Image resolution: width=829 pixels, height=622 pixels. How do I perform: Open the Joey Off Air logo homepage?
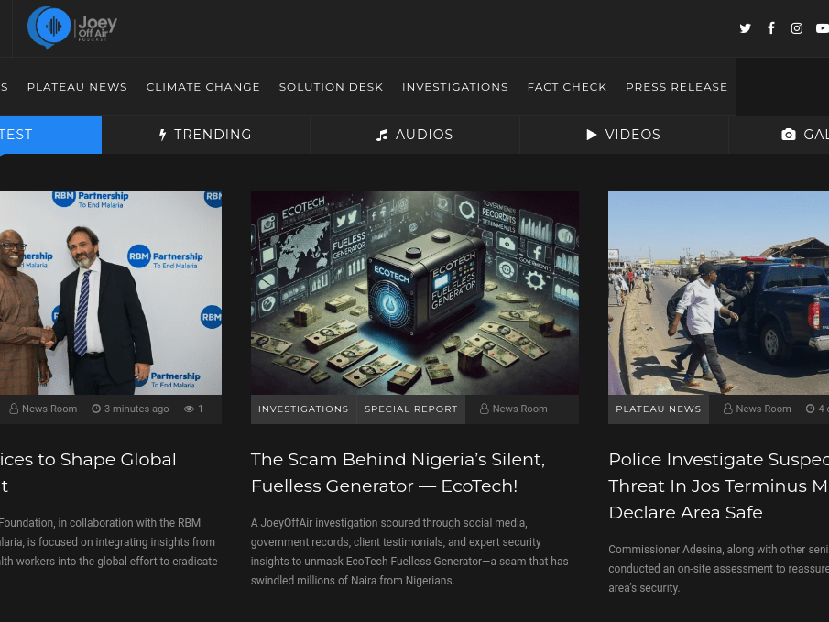click(72, 27)
